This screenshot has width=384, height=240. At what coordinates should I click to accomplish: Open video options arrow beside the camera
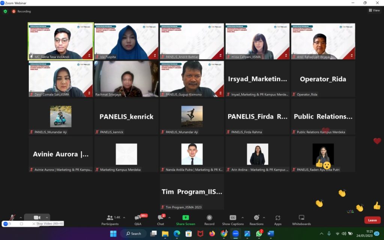click(x=47, y=217)
